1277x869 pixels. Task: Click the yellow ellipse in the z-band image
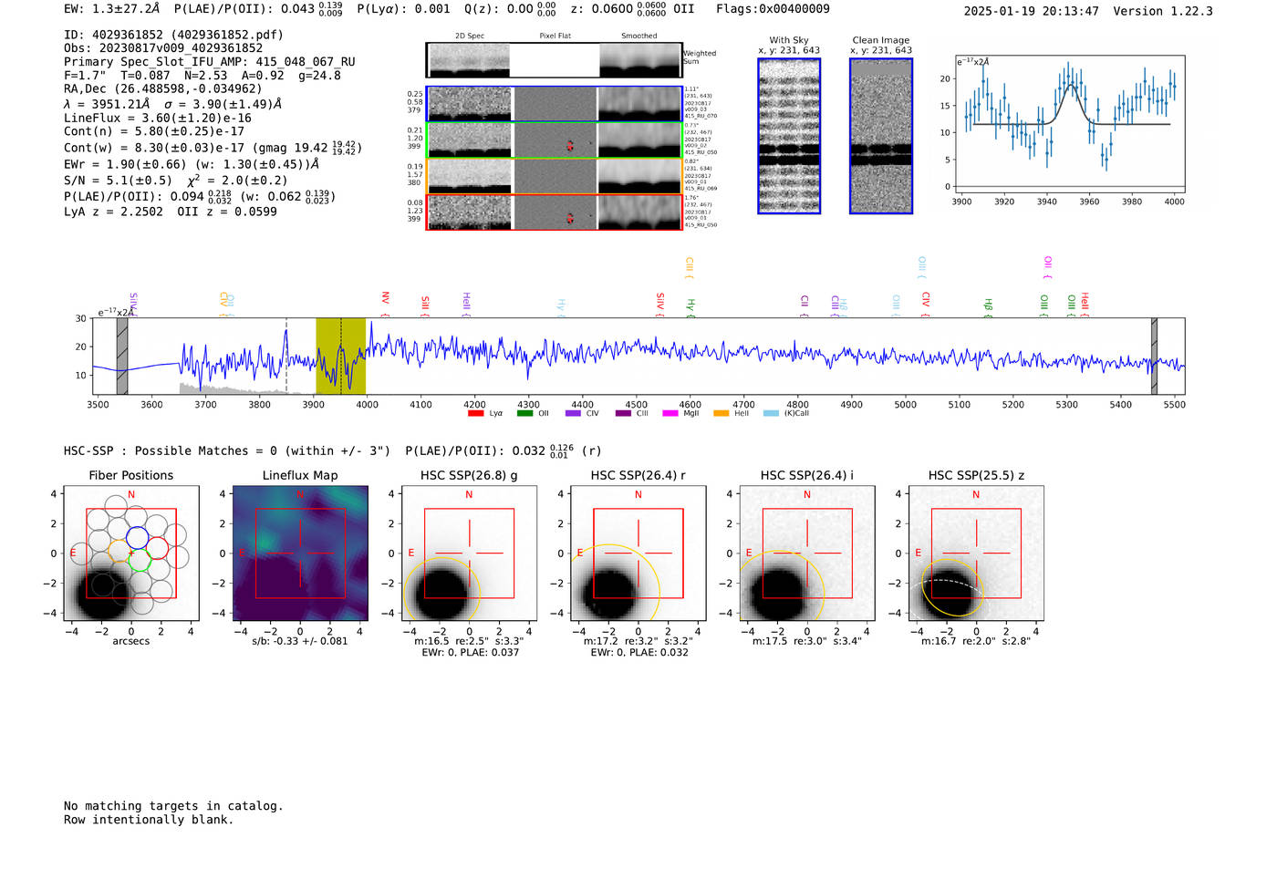[x=952, y=587]
